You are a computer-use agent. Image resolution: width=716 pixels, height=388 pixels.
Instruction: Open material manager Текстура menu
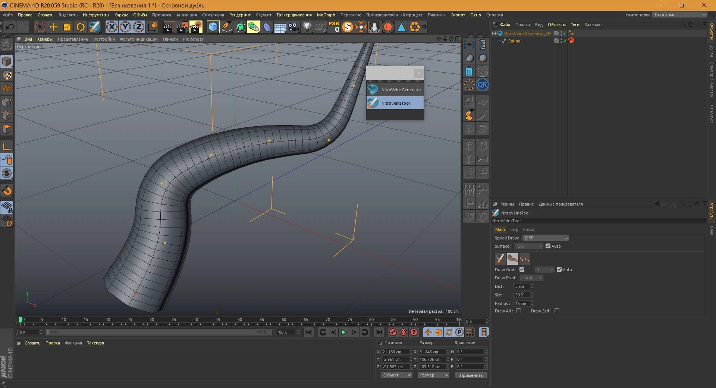click(95, 343)
